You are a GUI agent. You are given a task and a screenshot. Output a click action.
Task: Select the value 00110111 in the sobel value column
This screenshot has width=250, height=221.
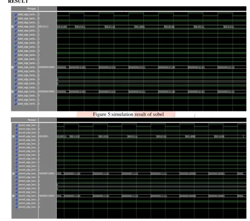coord(43,27)
